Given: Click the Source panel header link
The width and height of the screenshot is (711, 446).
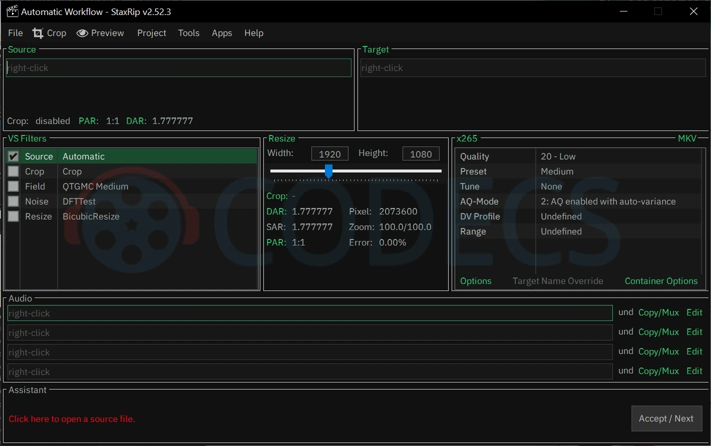Looking at the screenshot, I should click(22, 49).
